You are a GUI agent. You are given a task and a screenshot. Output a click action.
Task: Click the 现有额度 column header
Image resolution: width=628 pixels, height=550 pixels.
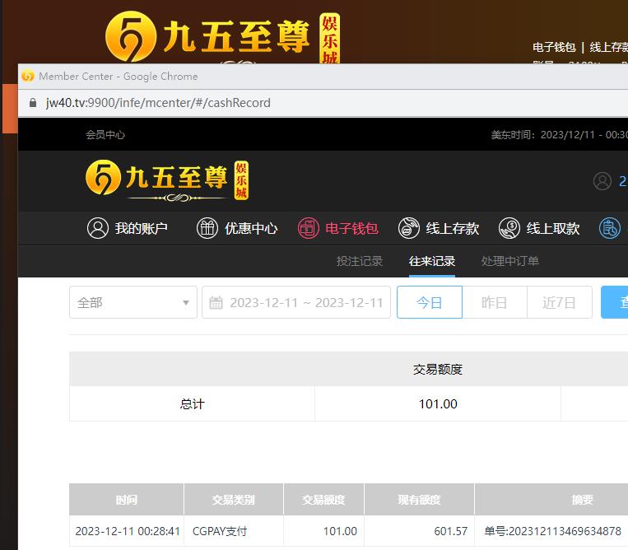pos(419,500)
